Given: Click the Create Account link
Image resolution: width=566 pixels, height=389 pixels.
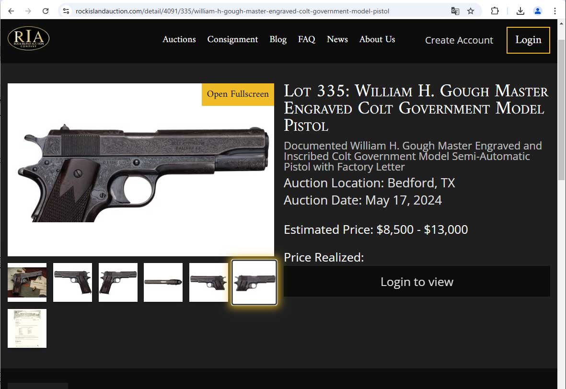Looking at the screenshot, I should point(459,40).
